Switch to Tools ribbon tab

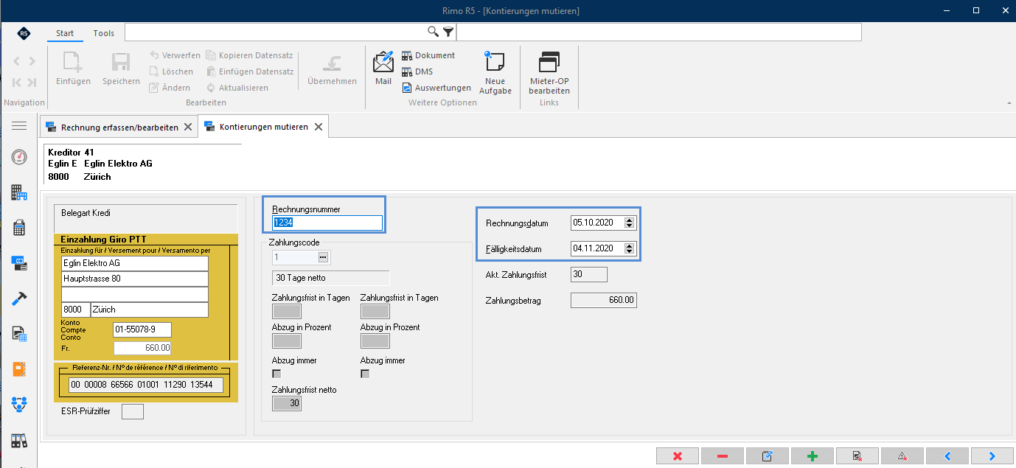104,33
